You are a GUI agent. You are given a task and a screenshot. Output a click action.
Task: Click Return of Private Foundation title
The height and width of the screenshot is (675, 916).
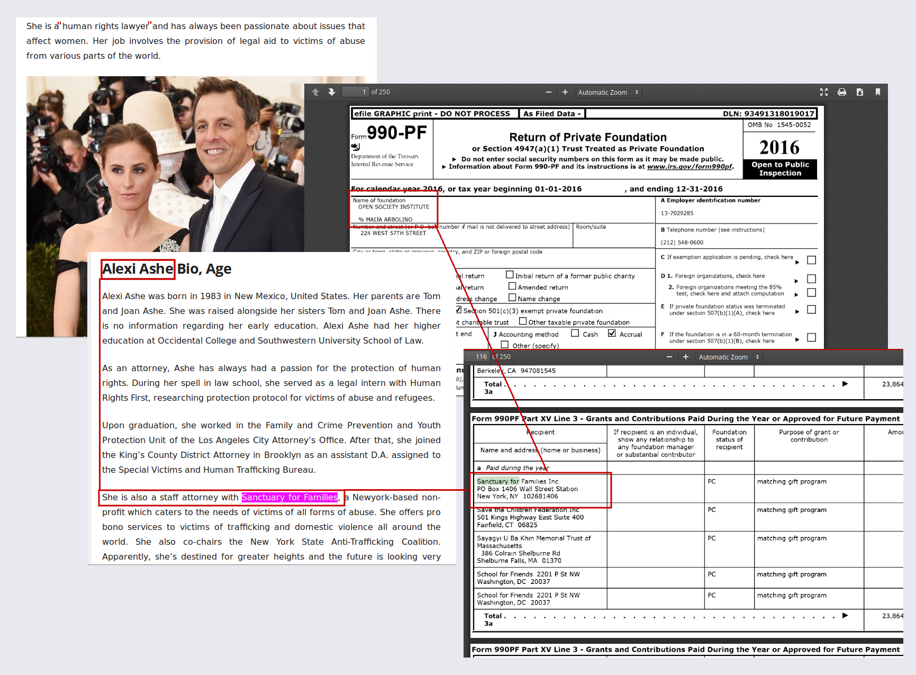[588, 137]
